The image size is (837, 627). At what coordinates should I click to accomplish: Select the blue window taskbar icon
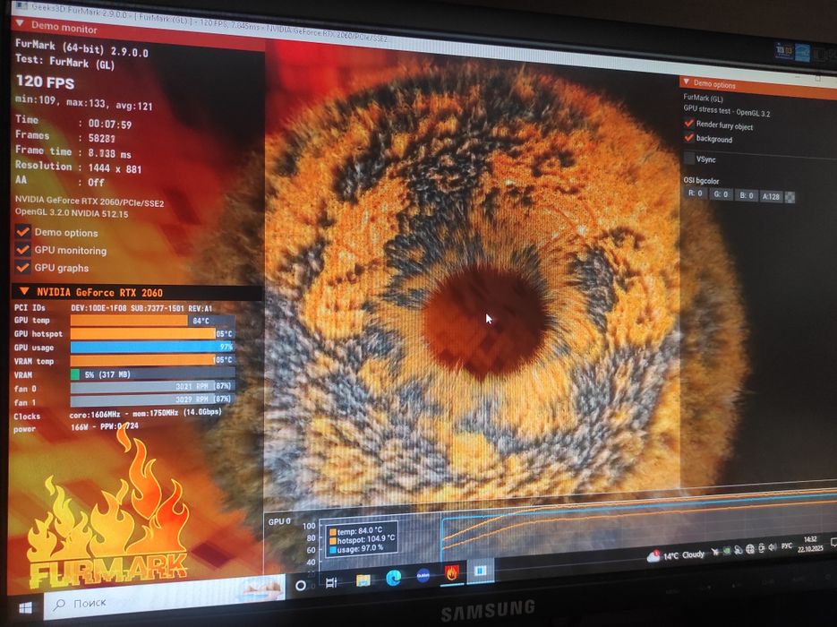pos(481,571)
